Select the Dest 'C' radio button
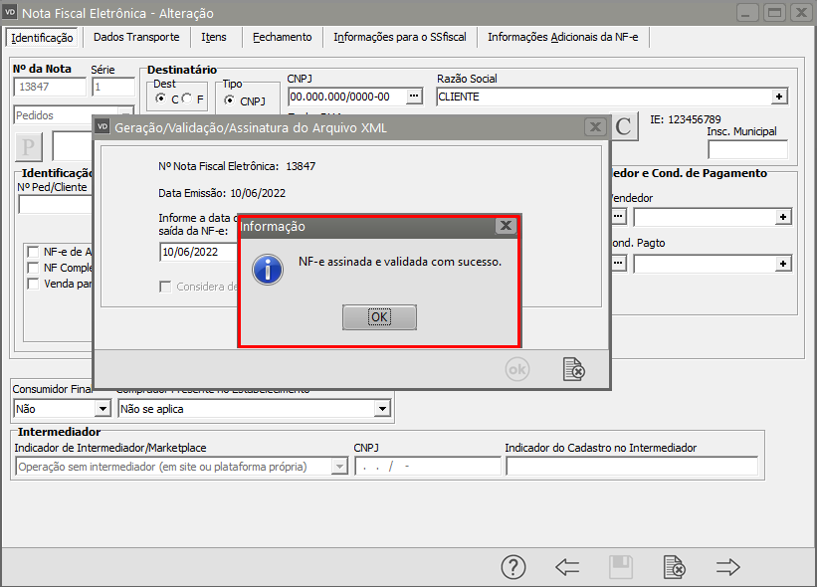 pyautogui.click(x=162, y=99)
